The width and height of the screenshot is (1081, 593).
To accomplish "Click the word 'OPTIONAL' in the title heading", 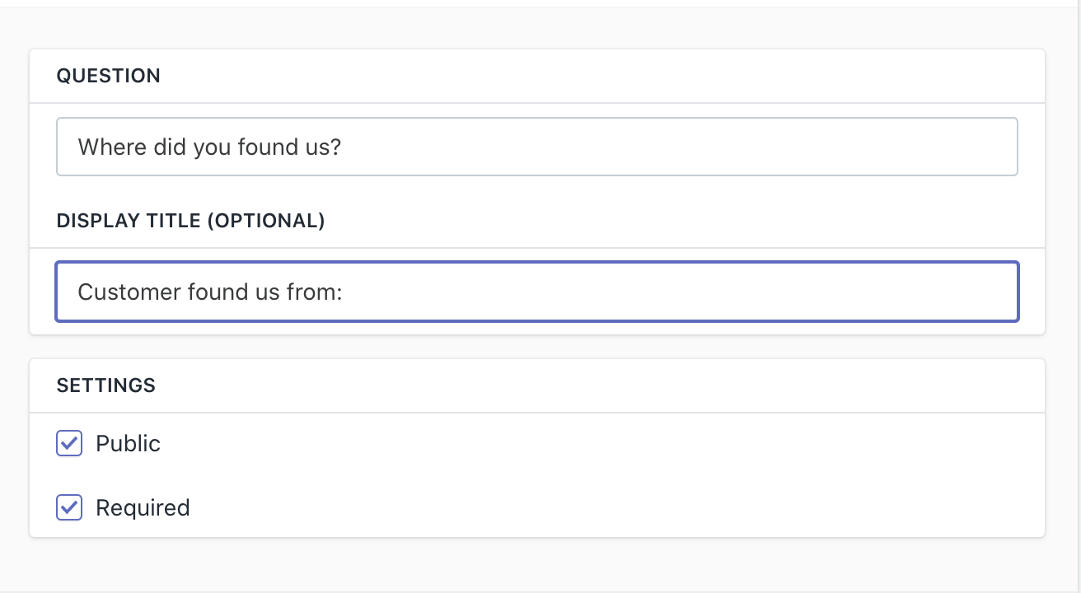I will tap(266, 221).
